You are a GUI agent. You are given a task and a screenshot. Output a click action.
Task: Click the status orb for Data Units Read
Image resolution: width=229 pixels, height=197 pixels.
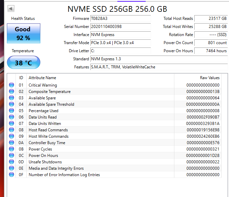[11, 117]
